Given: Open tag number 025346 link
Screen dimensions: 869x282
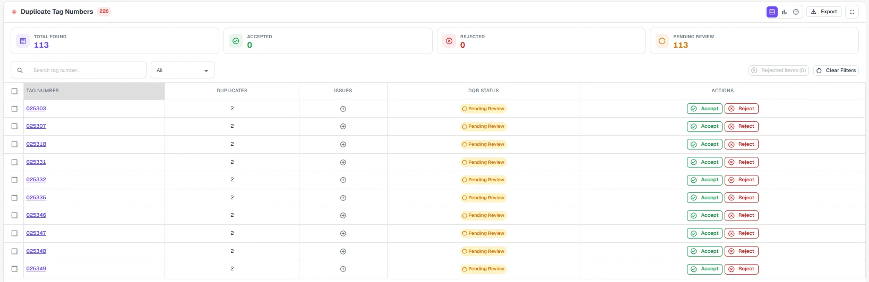Looking at the screenshot, I should click(x=36, y=215).
